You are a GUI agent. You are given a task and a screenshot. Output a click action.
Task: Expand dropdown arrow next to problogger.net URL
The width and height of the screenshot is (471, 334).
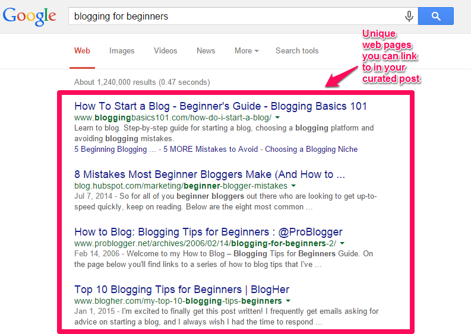coord(342,243)
